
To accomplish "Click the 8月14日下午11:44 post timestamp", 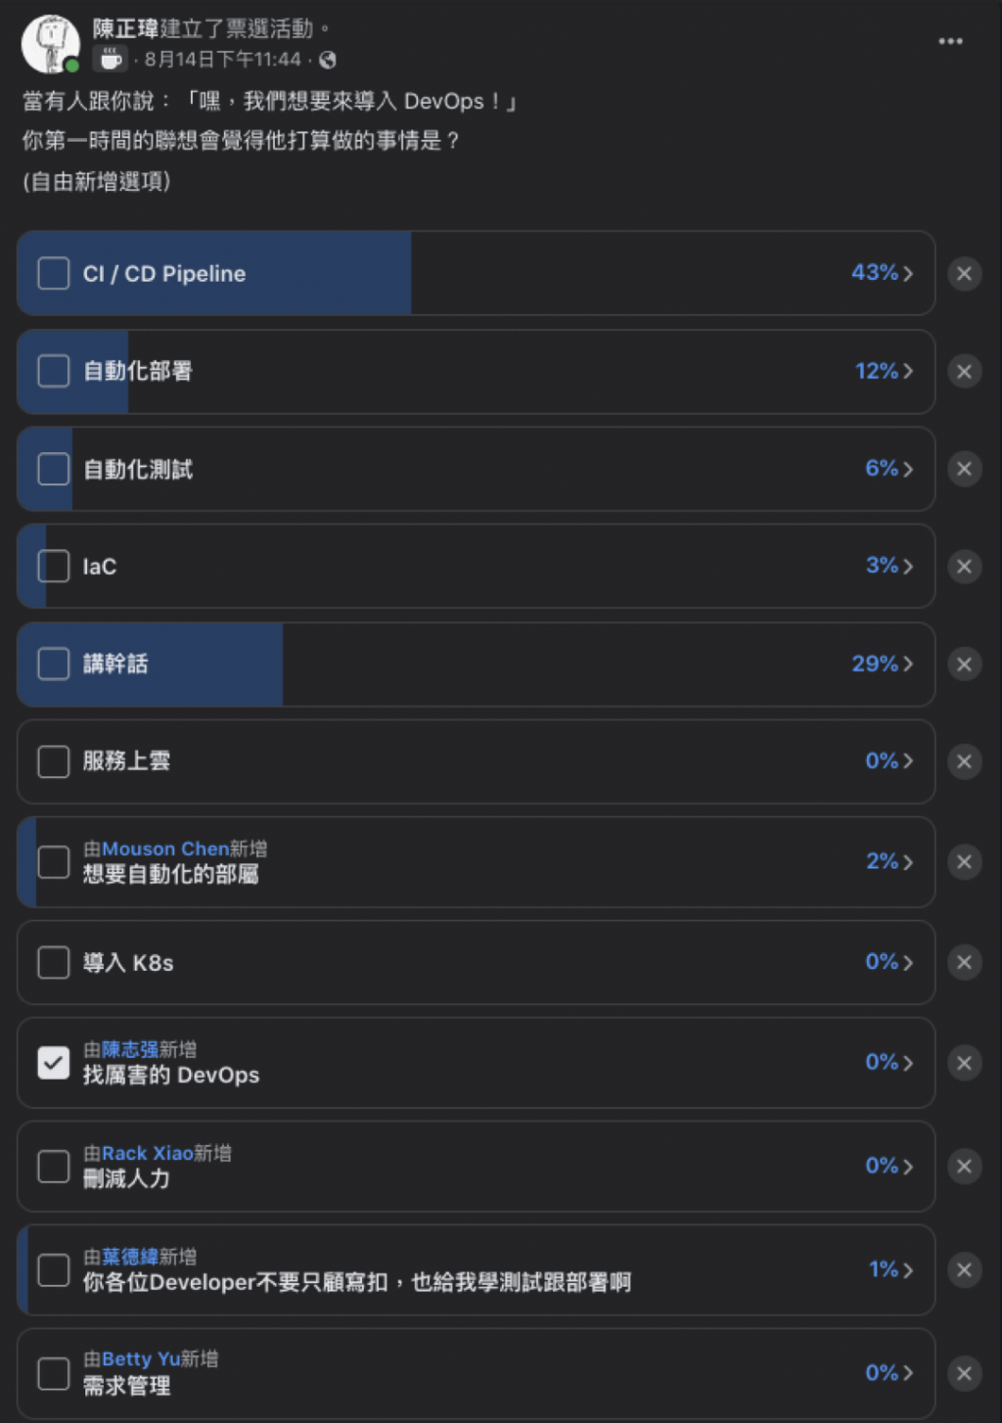I will [223, 60].
